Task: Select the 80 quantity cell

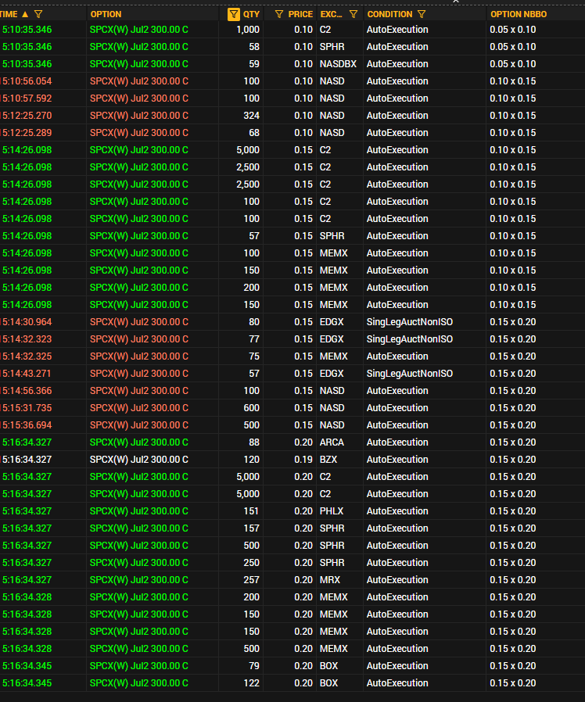Action: pos(254,322)
